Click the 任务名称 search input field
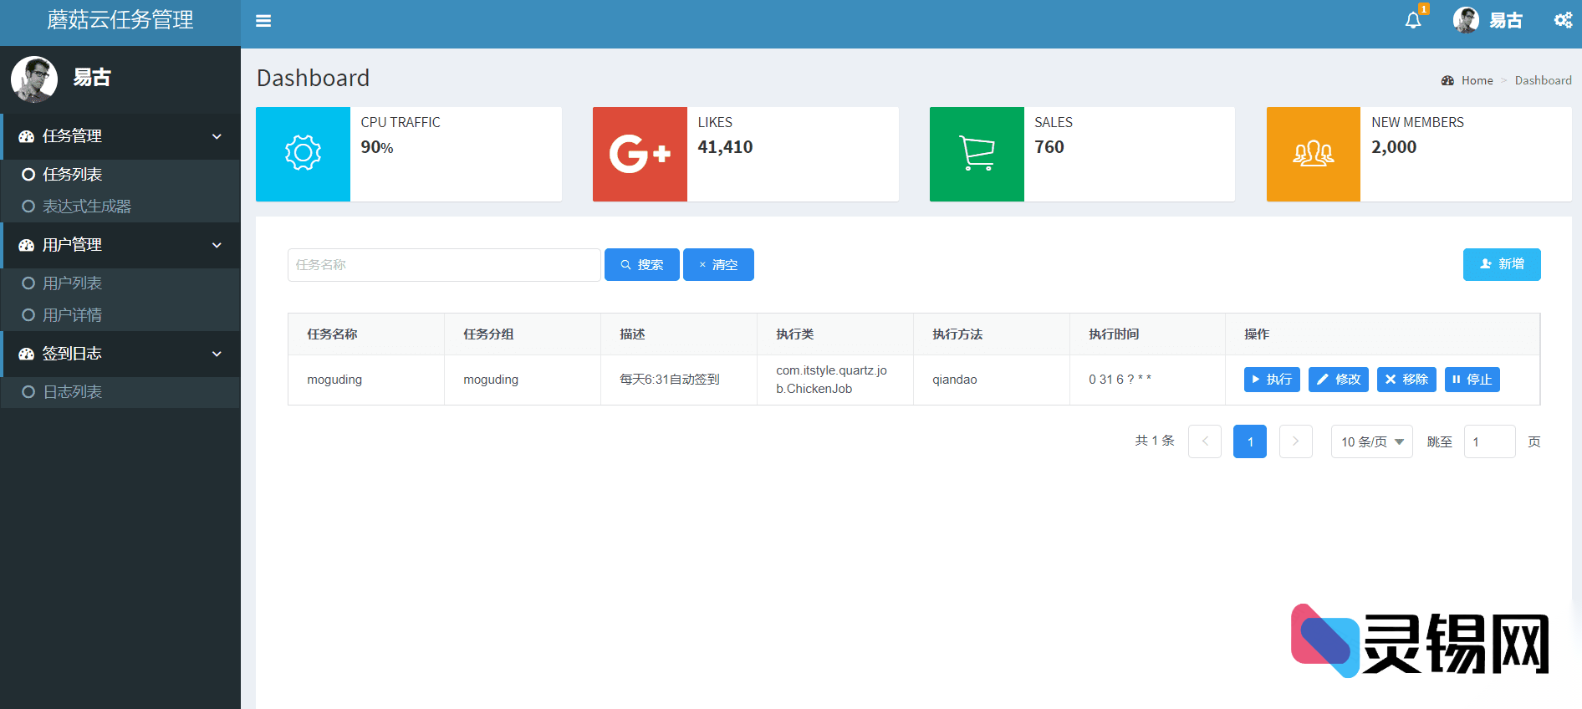1582x709 pixels. [x=444, y=265]
